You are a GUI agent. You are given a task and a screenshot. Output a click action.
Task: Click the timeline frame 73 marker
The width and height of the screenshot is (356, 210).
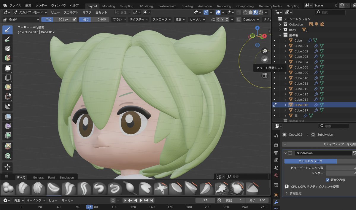click(x=89, y=207)
